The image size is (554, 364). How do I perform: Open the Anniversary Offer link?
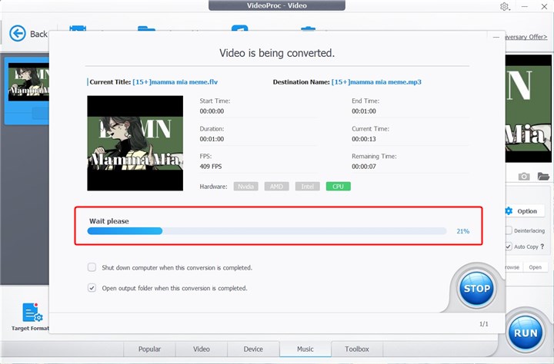coord(526,37)
